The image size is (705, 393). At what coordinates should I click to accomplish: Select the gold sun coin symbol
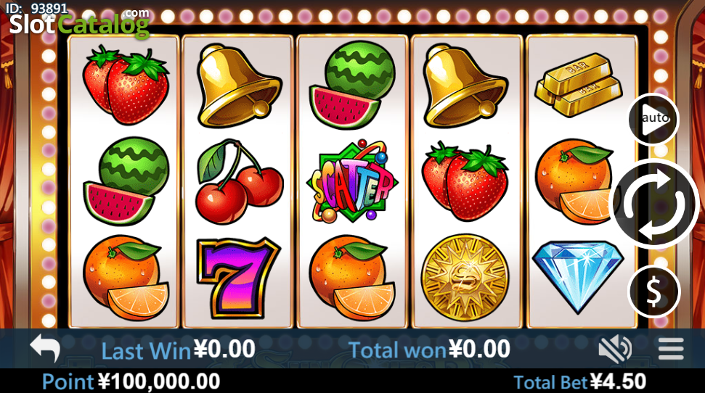(x=465, y=277)
